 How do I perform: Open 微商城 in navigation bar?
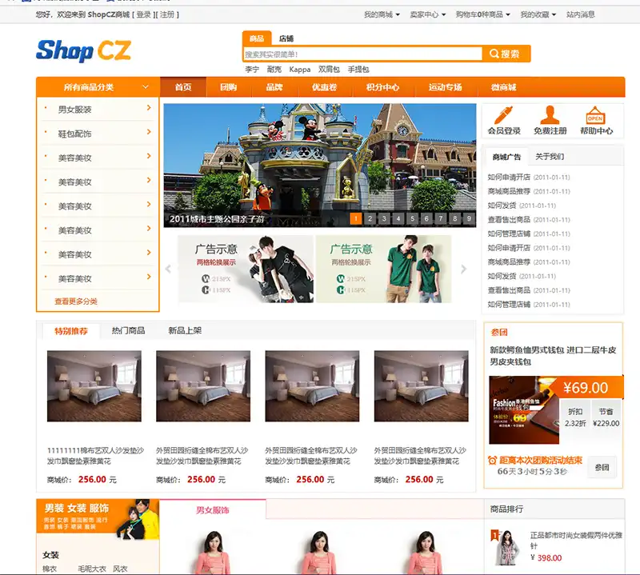[504, 87]
